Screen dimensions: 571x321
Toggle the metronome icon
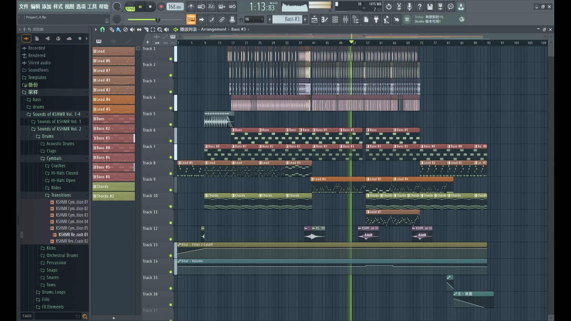point(191,7)
